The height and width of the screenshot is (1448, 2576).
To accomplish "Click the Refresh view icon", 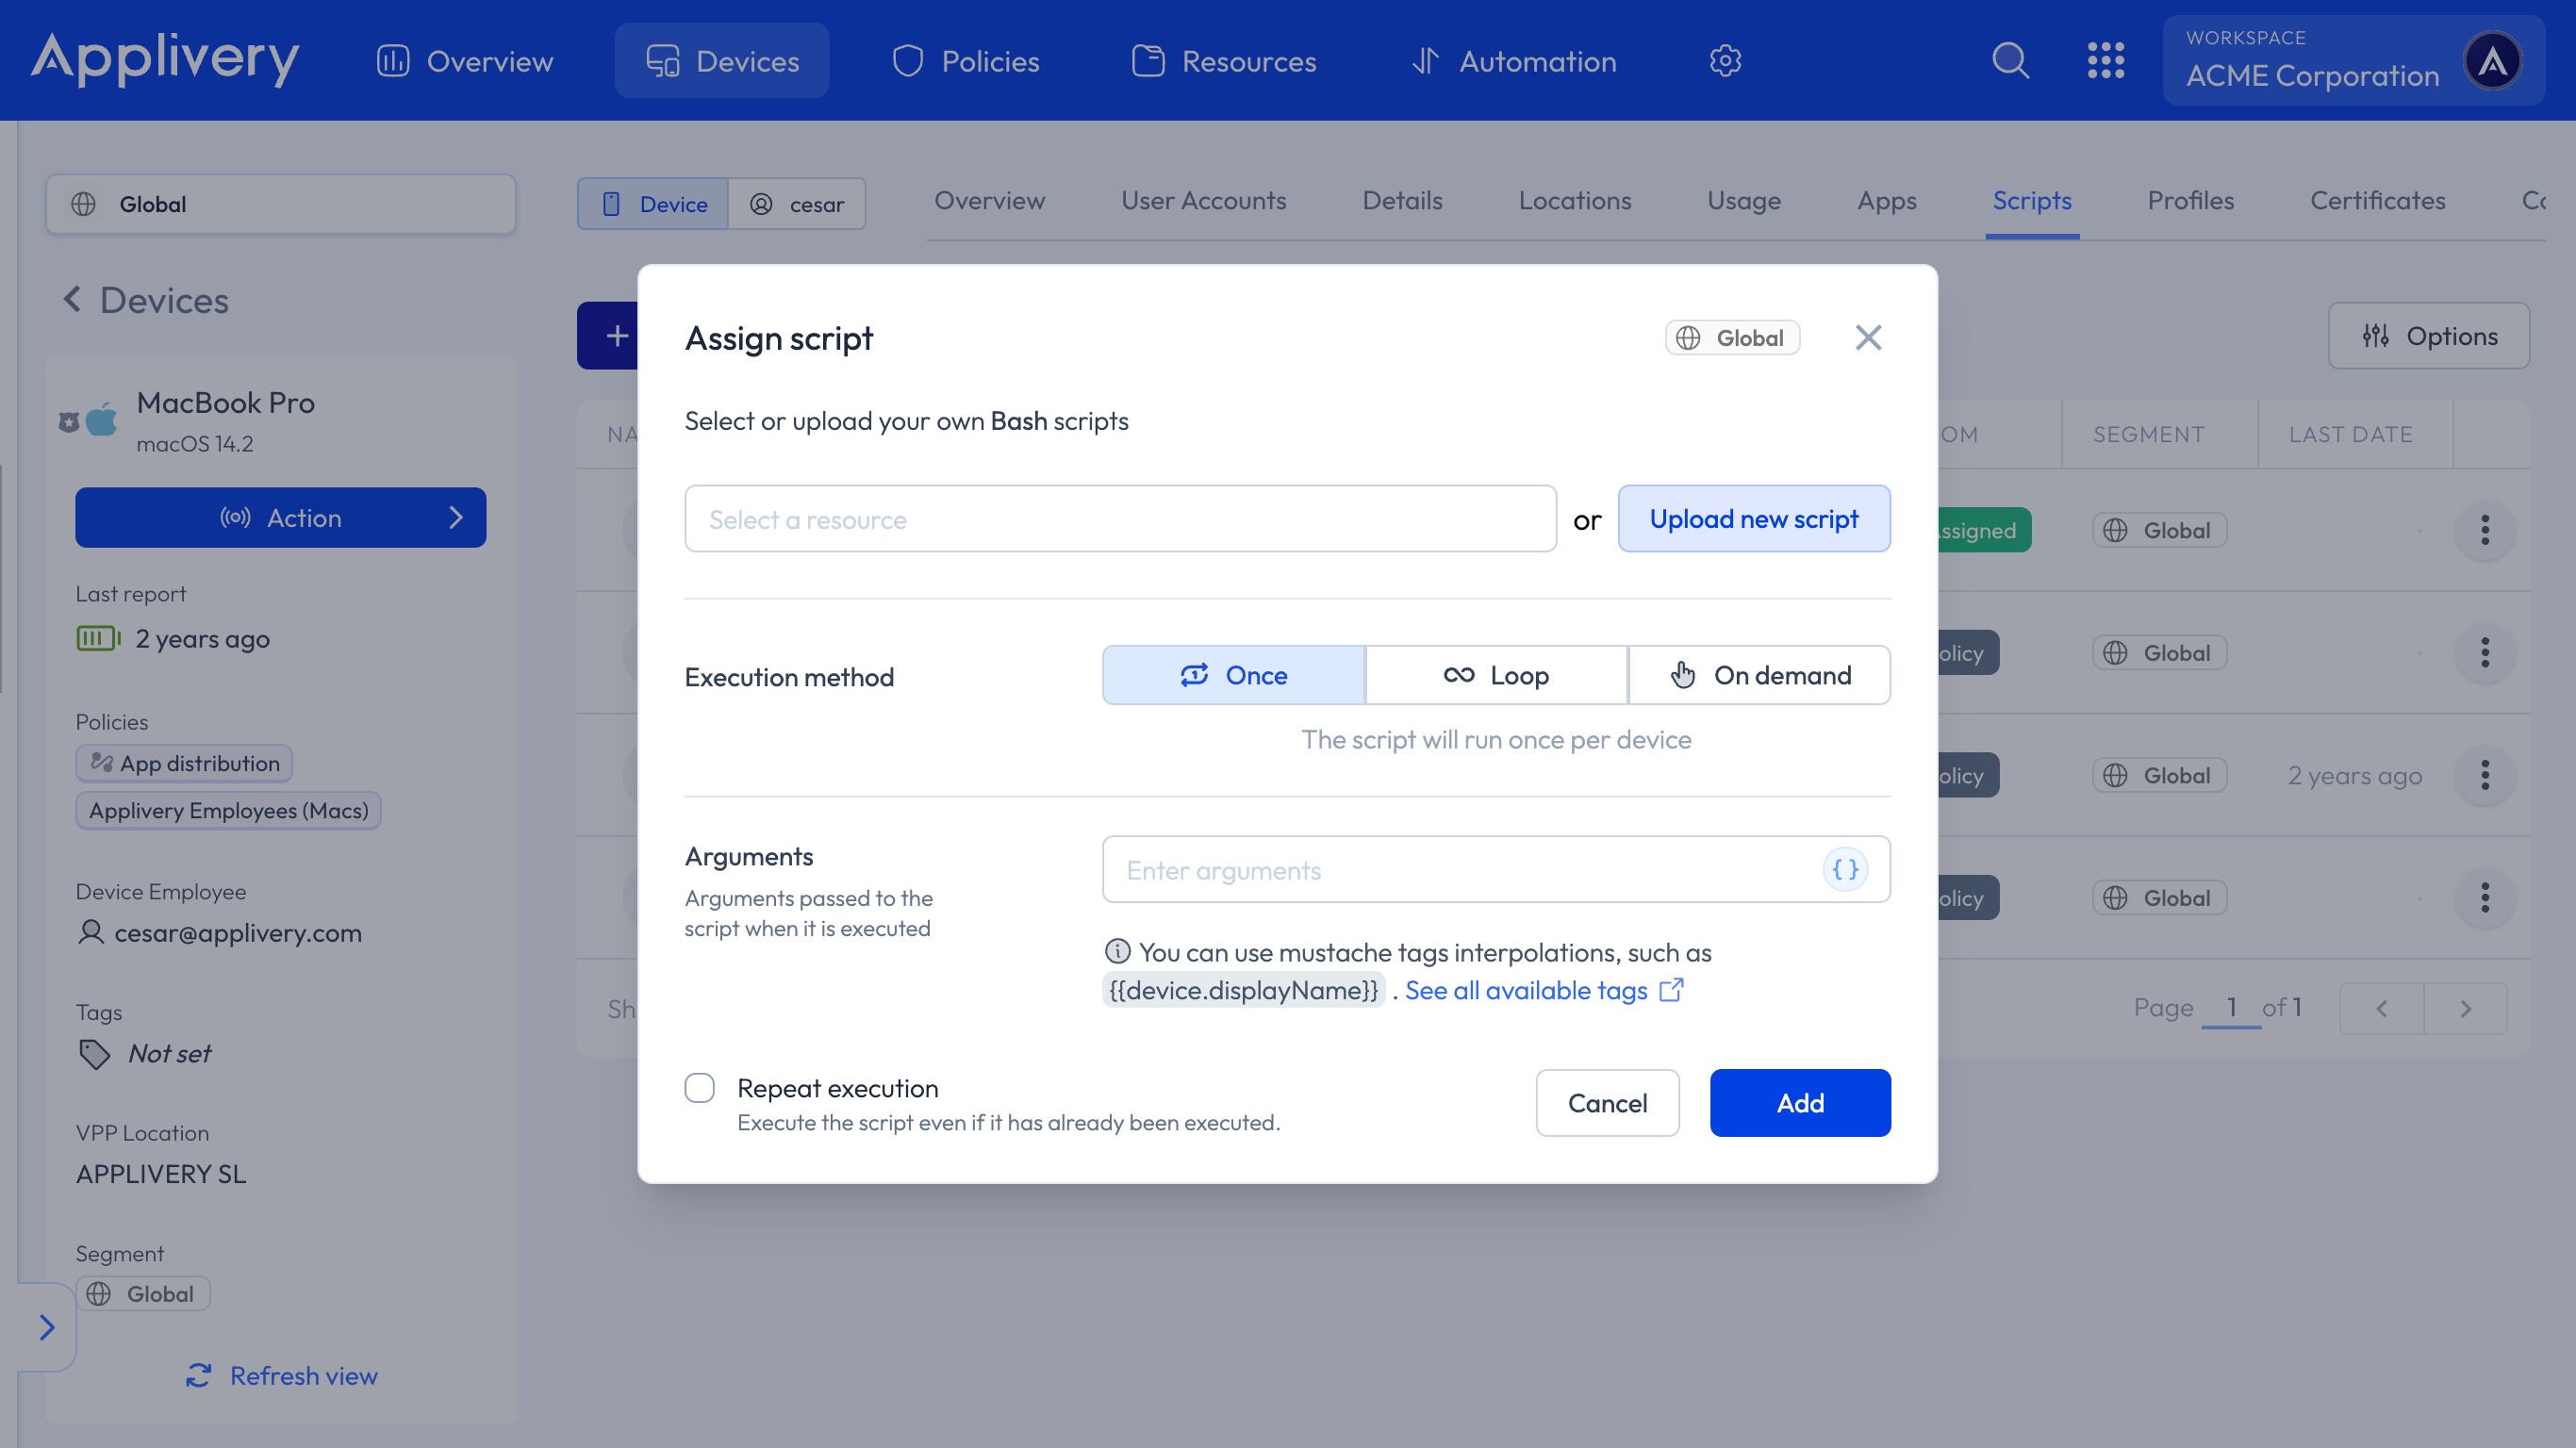I will [x=198, y=1376].
